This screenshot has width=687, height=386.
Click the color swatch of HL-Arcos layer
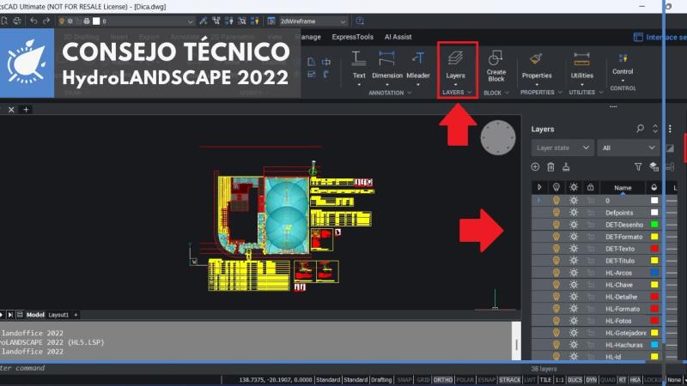point(654,273)
